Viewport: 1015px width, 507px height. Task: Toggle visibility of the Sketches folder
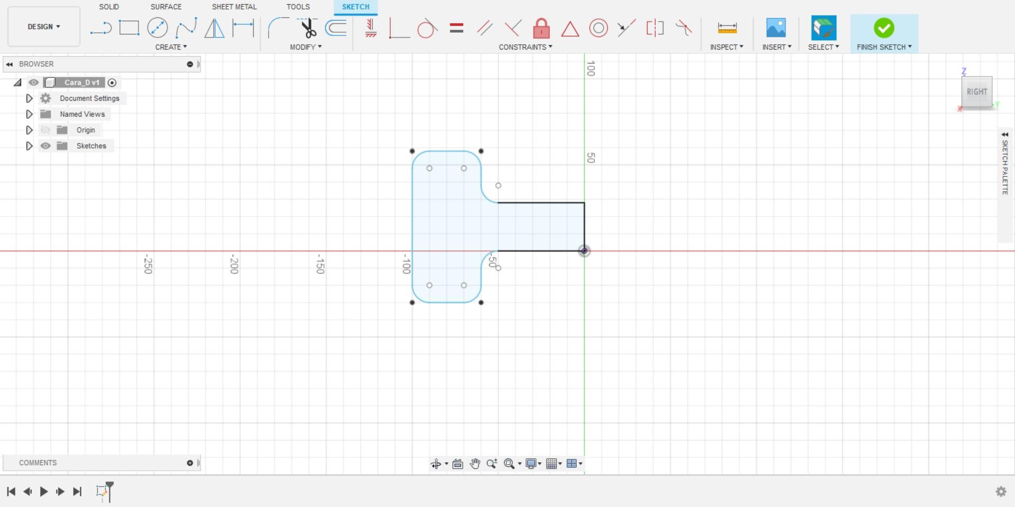45,146
